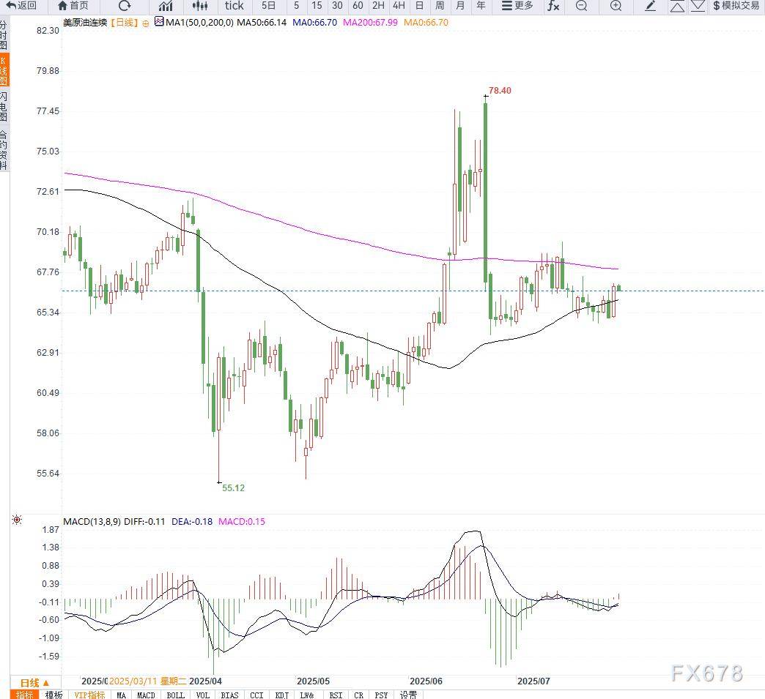Toggle the orange circle icon beside 日线 label
765x699 pixels.
(145, 23)
